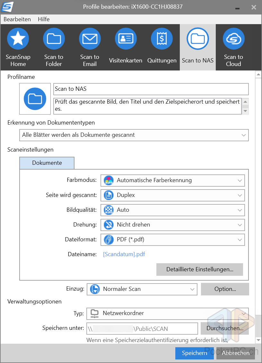
Task: Open the Bearbeiten menu
Action: 17,19
